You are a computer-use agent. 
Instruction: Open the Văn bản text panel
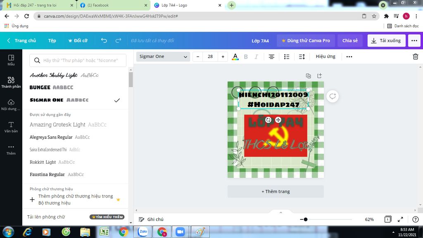pyautogui.click(x=11, y=127)
